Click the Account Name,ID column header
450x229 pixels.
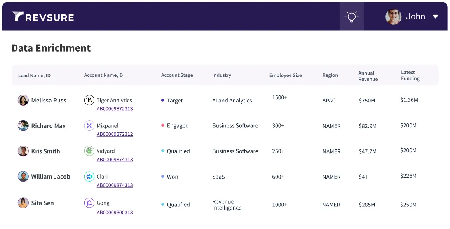(103, 75)
